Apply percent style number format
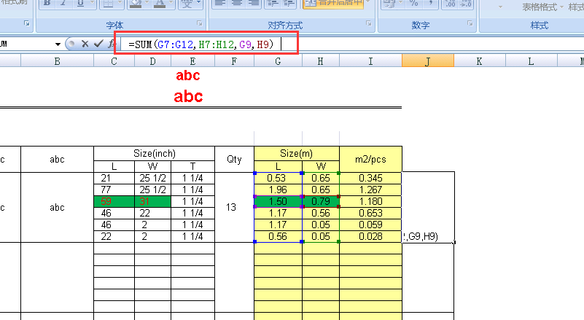The image size is (584, 320). [x=413, y=4]
